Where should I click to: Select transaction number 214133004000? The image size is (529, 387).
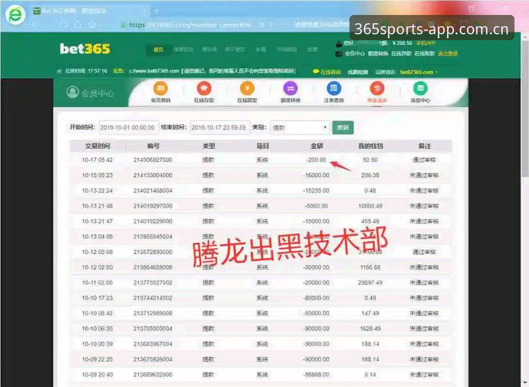pos(153,175)
